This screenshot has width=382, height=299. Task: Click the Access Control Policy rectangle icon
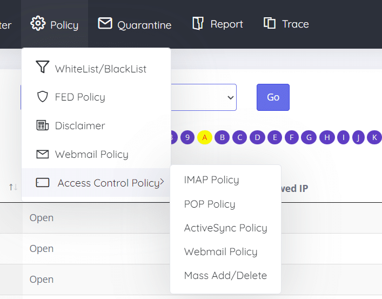tap(43, 183)
